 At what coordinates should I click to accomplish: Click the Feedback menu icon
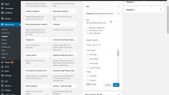point(2,13)
